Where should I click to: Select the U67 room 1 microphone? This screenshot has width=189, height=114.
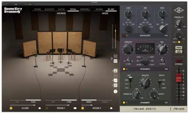[53, 102]
